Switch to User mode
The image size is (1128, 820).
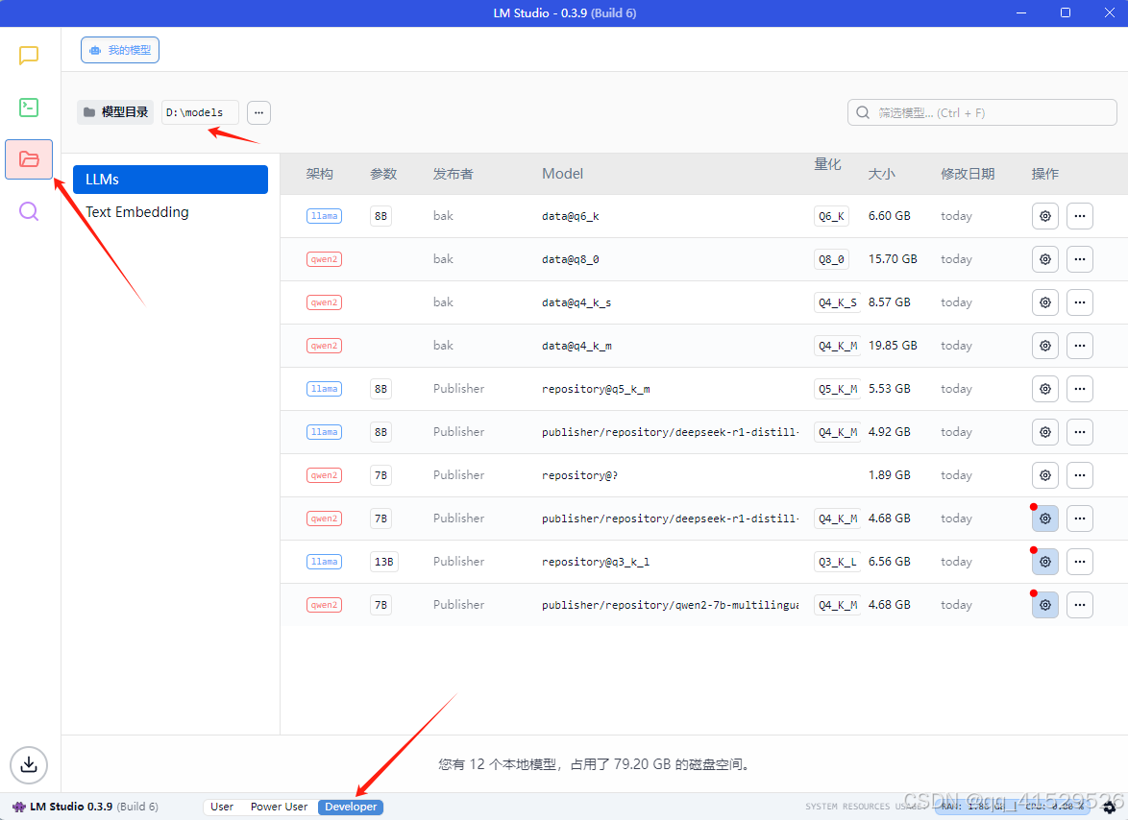(222, 808)
